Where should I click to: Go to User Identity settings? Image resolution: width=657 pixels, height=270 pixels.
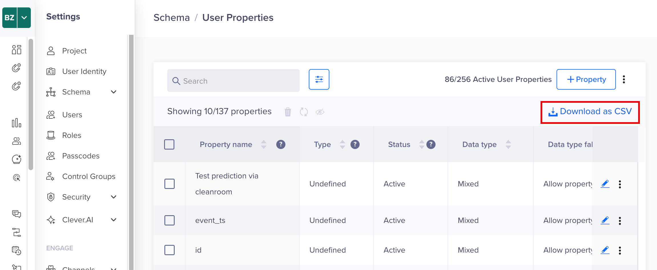pyautogui.click(x=76, y=71)
